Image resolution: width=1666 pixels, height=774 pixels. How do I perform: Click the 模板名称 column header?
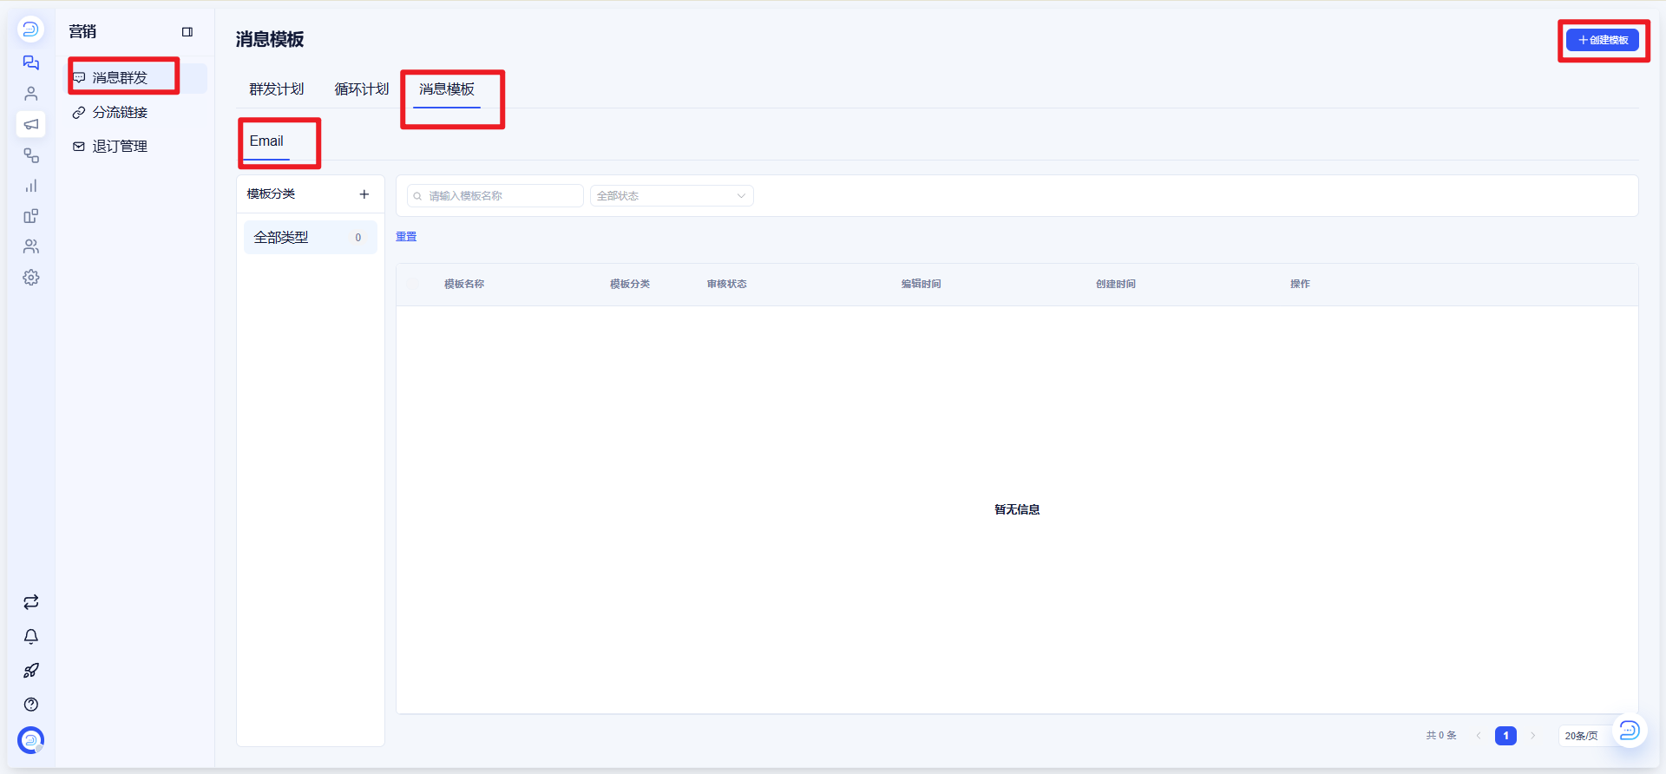(x=464, y=284)
